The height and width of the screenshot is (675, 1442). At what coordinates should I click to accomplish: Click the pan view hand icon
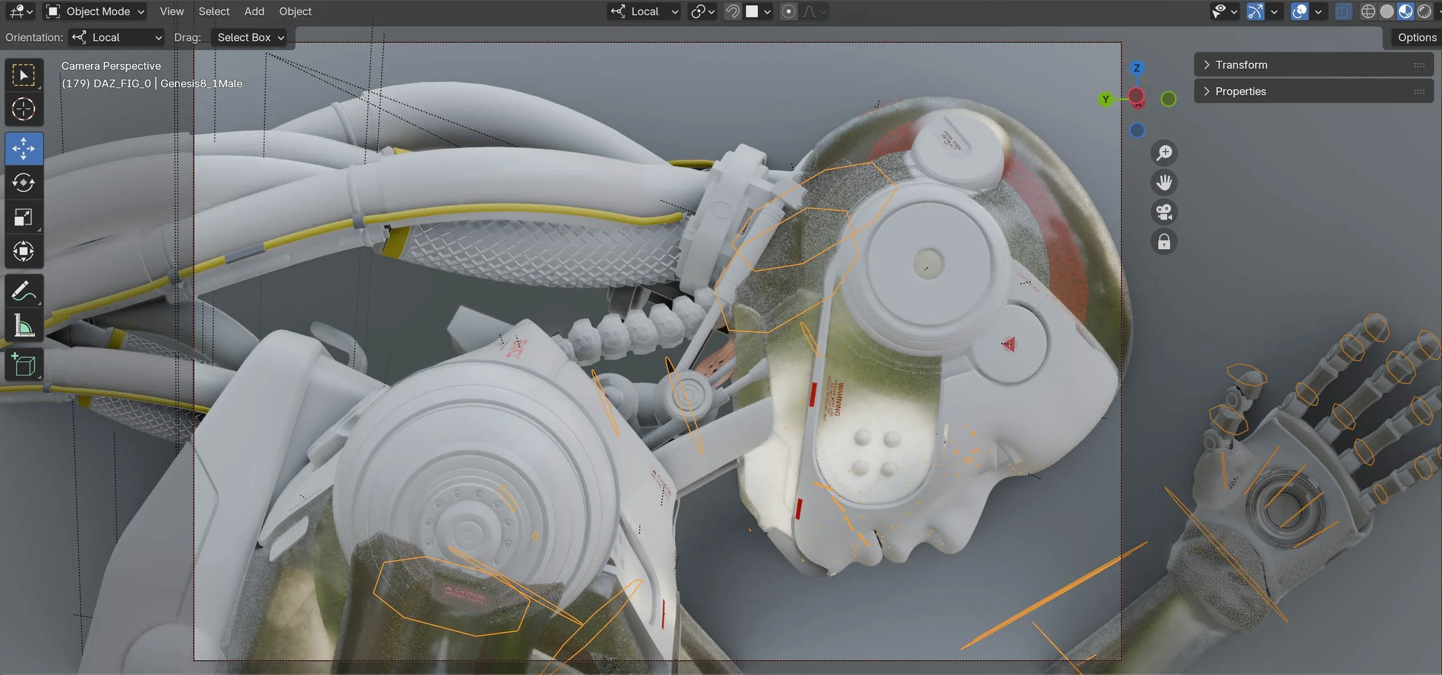[x=1164, y=183]
